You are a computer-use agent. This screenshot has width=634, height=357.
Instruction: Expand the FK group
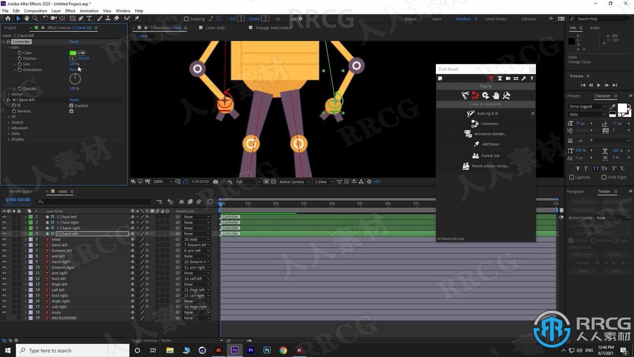8,117
